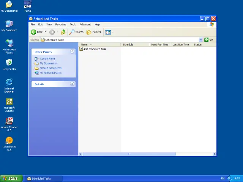
Task: Click the horizontal scrollbar thumb
Action: [129, 154]
